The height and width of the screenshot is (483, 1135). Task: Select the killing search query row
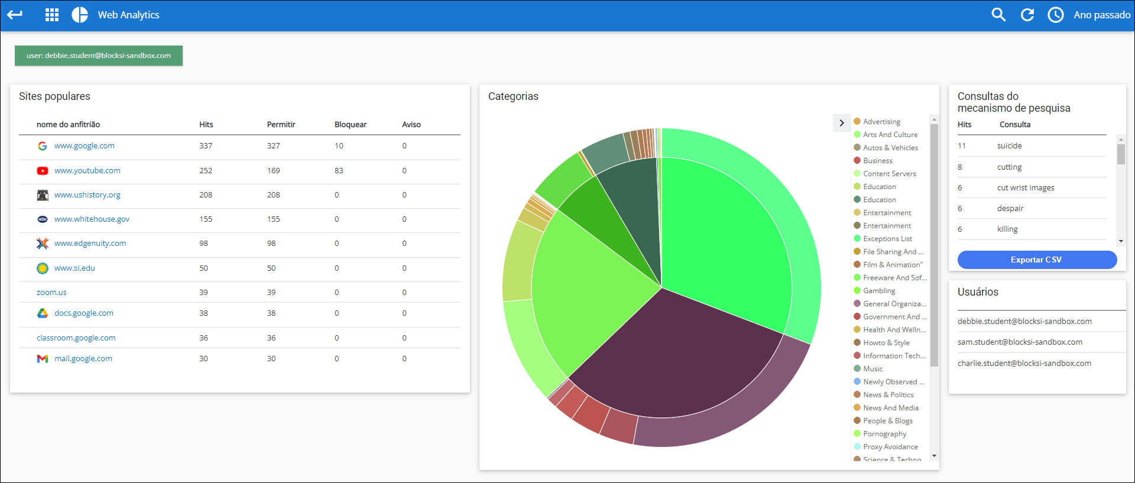[x=1032, y=229]
